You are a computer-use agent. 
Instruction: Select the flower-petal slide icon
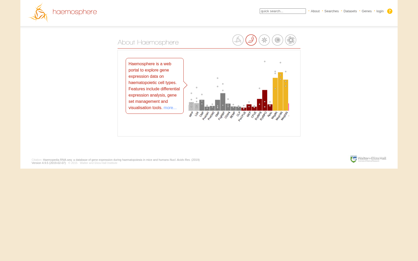[264, 40]
